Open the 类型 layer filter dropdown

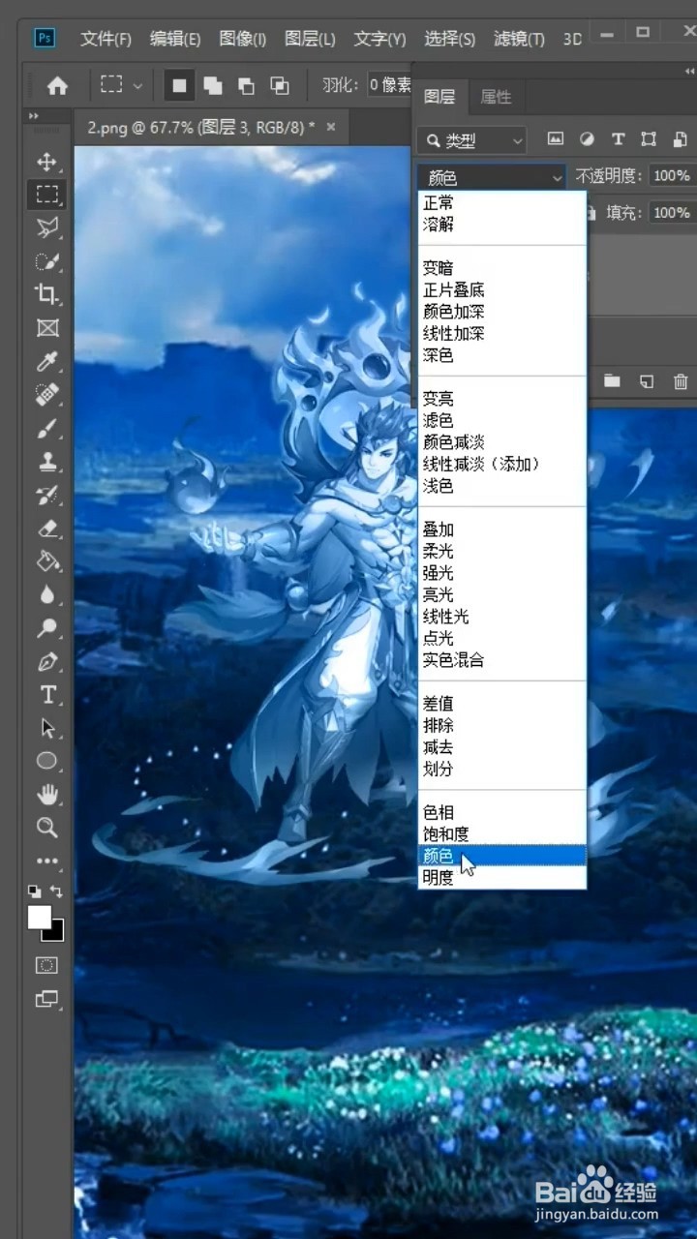(471, 140)
